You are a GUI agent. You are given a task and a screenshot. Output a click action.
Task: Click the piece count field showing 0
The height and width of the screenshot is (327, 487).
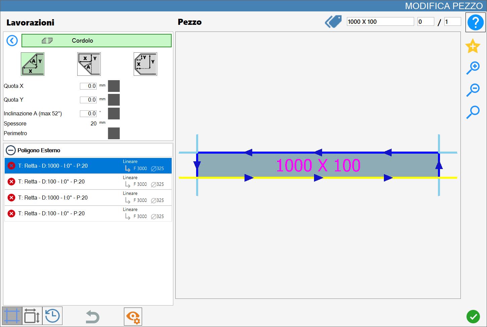(x=426, y=22)
